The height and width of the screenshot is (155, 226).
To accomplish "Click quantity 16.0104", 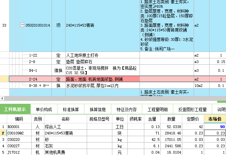I will 171,152.
